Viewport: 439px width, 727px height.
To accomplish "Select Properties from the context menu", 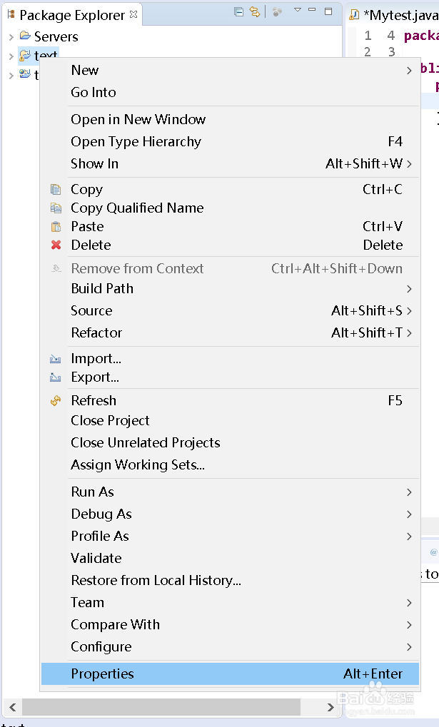I will (x=230, y=673).
